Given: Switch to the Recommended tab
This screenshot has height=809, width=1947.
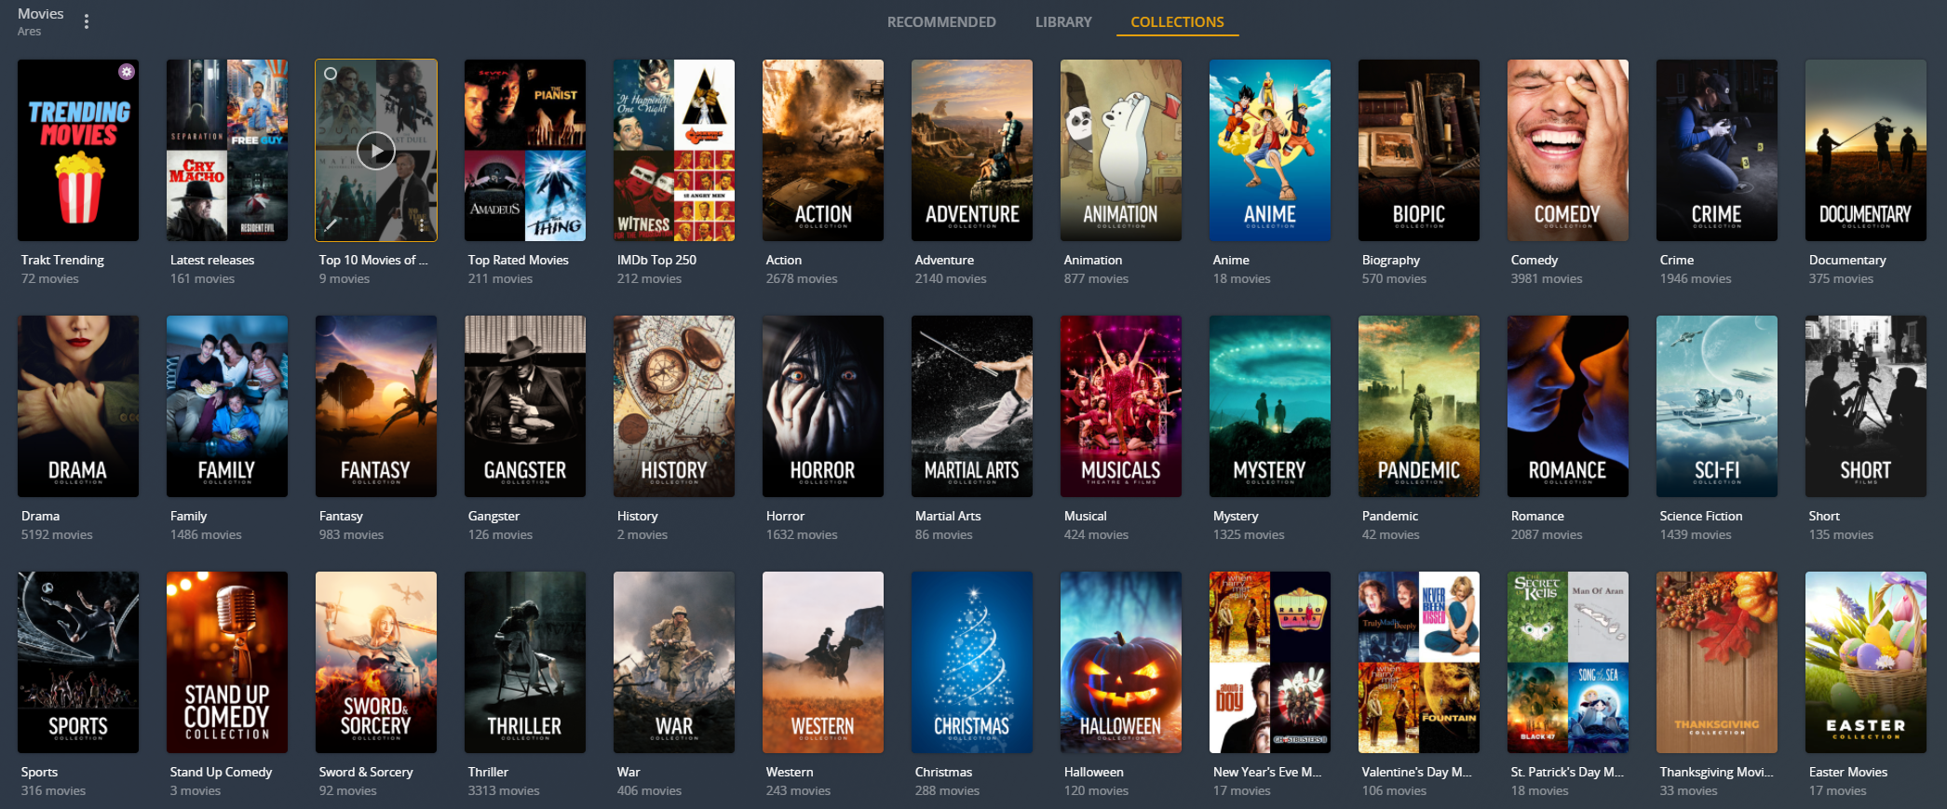Looking at the screenshot, I should (940, 21).
